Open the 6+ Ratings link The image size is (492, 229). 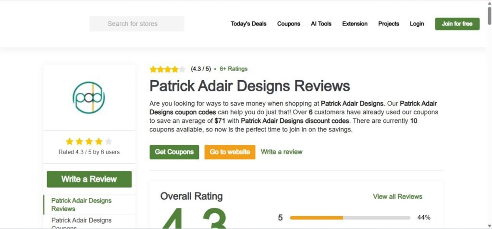point(234,69)
